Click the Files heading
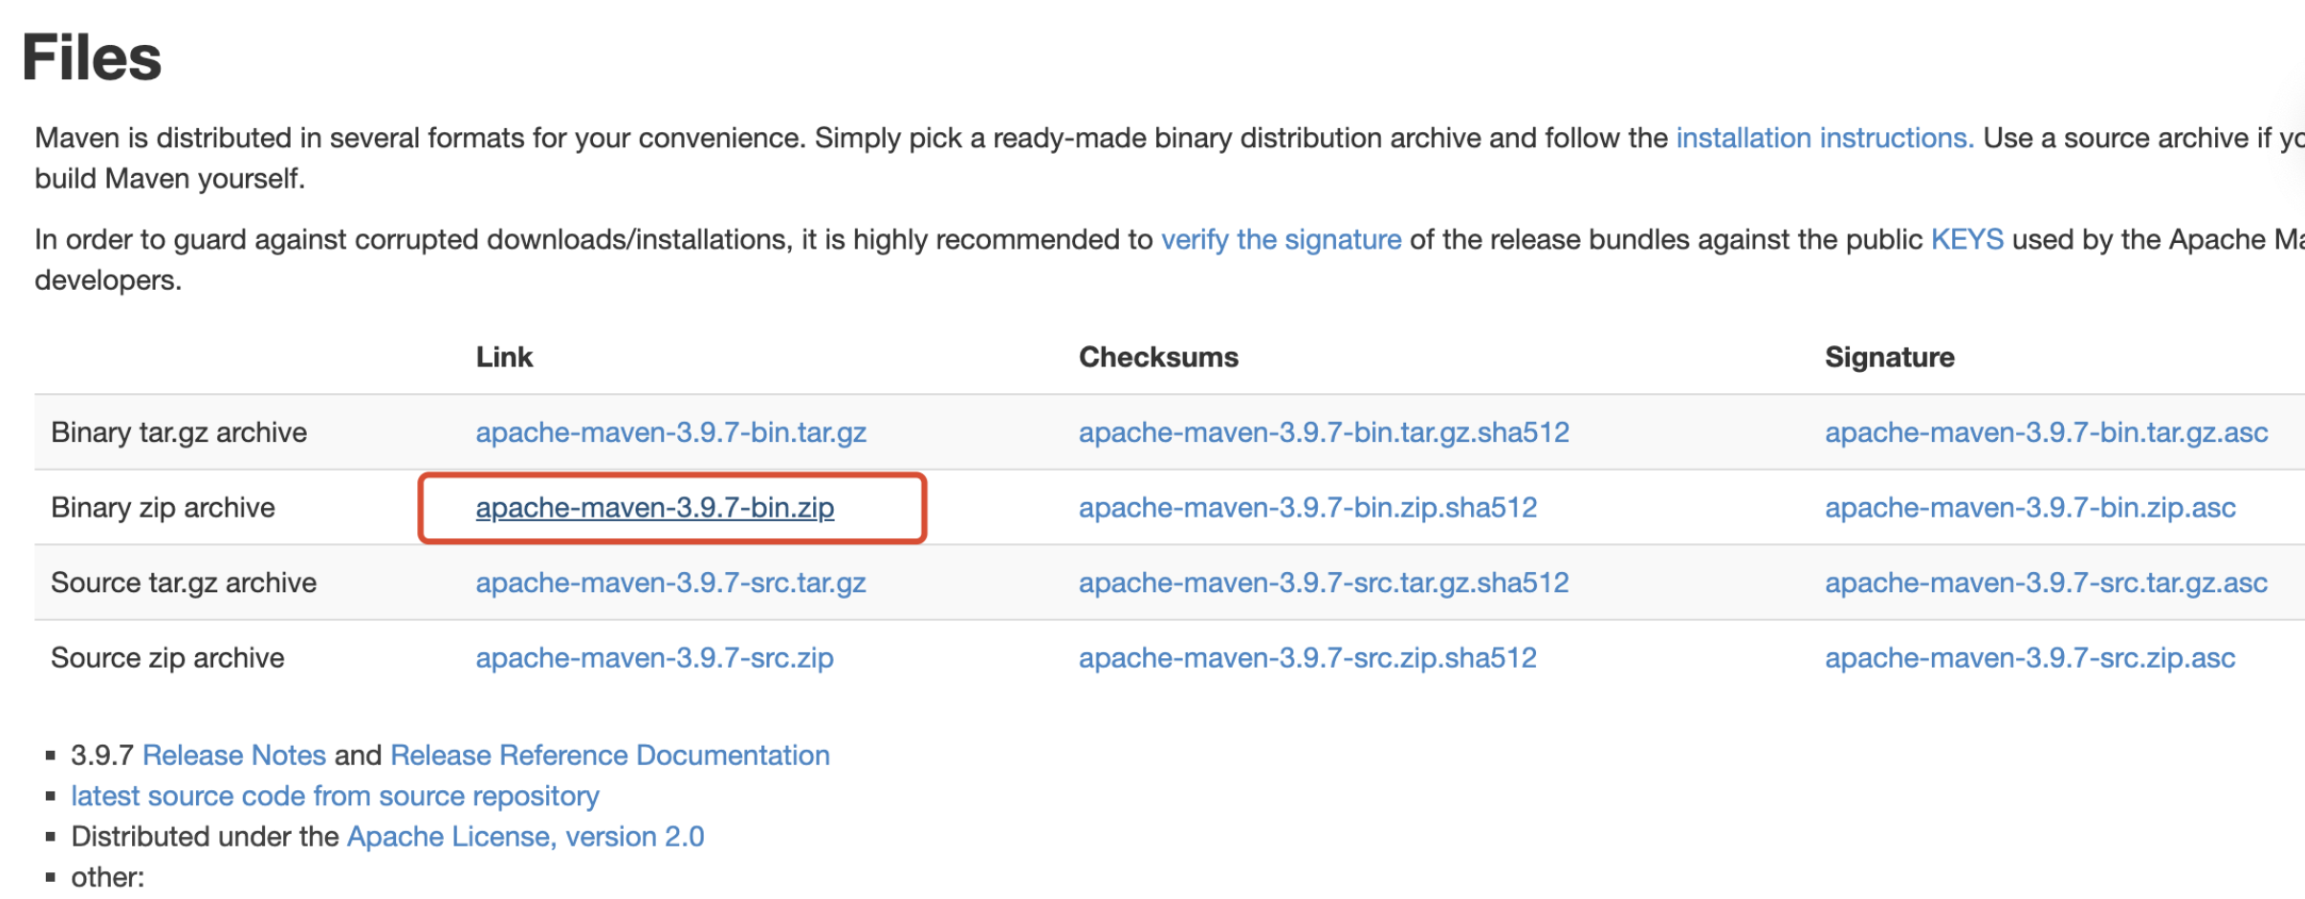 92,57
